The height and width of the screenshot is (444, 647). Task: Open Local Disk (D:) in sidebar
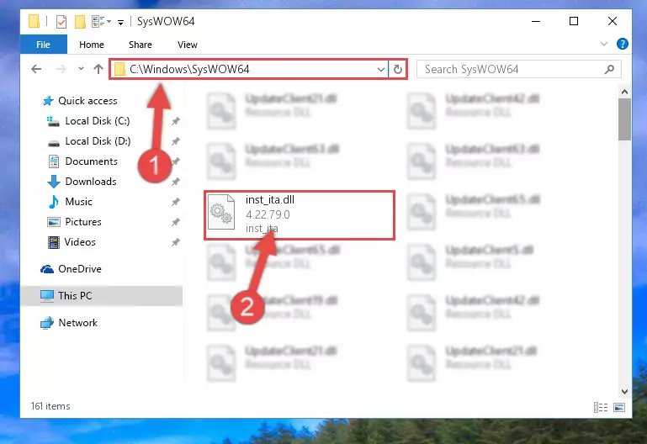click(98, 141)
